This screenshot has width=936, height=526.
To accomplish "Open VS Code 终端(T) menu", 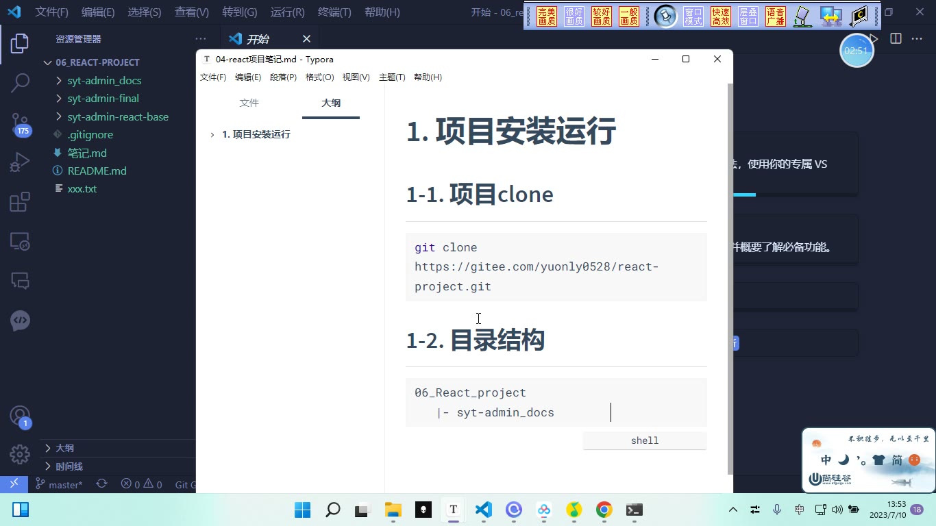I will coord(334,12).
